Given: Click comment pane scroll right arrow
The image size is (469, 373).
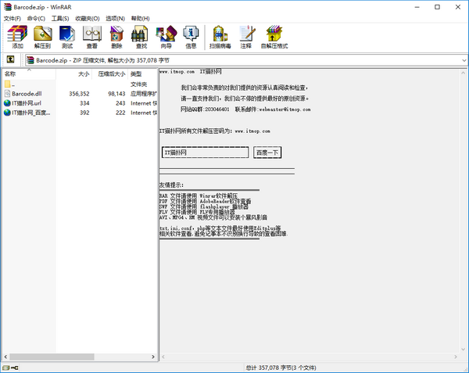Looking at the screenshot, I should click(x=456, y=357).
